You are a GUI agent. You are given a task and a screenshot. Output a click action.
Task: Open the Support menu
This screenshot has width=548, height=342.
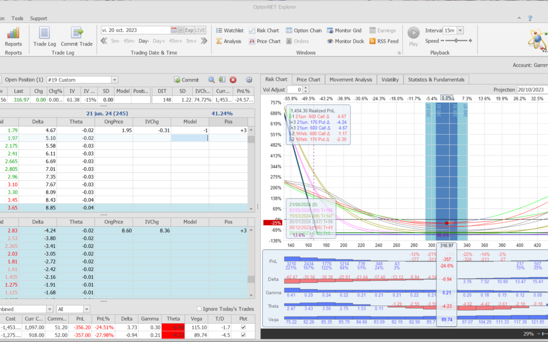click(x=39, y=18)
